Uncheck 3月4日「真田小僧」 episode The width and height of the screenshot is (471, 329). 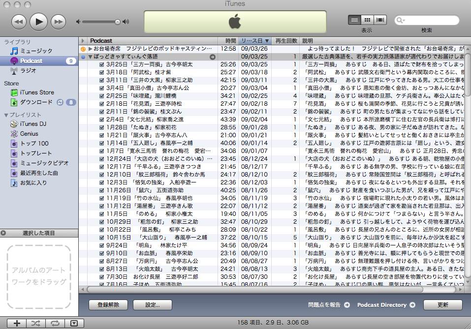point(101,88)
